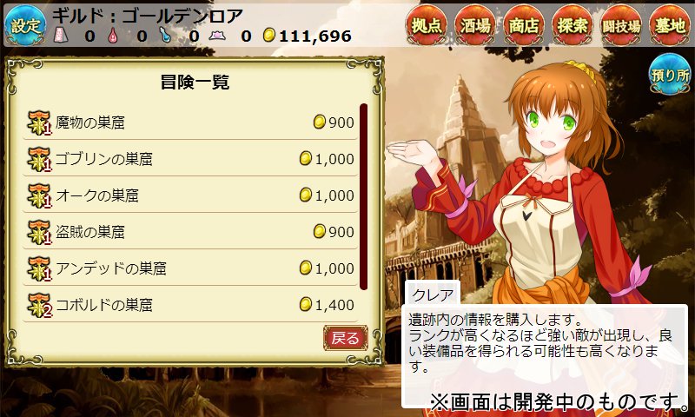Open the 預り所 storage orb
The height and width of the screenshot is (417, 695).
coord(670,74)
